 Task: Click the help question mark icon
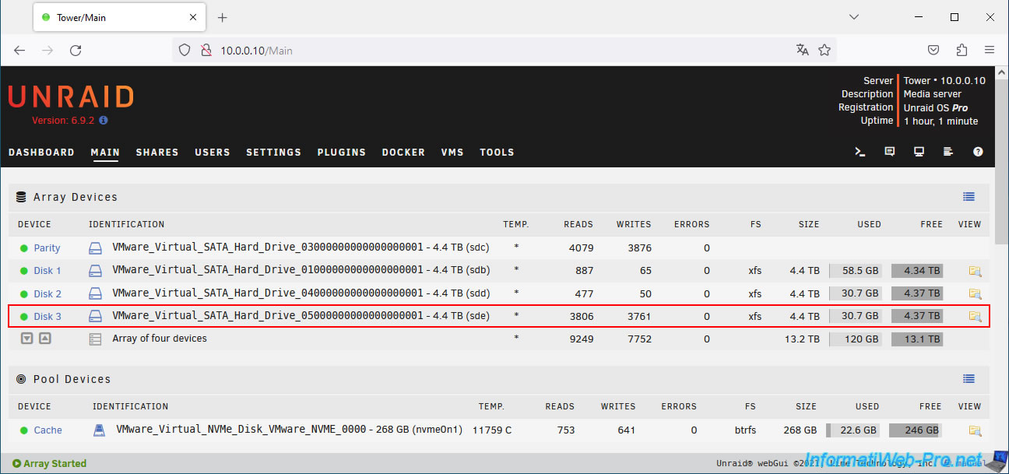(978, 153)
